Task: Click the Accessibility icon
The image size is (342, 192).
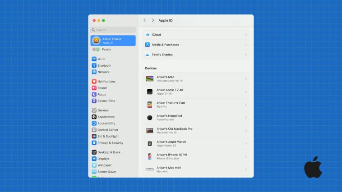Action: tap(94, 123)
